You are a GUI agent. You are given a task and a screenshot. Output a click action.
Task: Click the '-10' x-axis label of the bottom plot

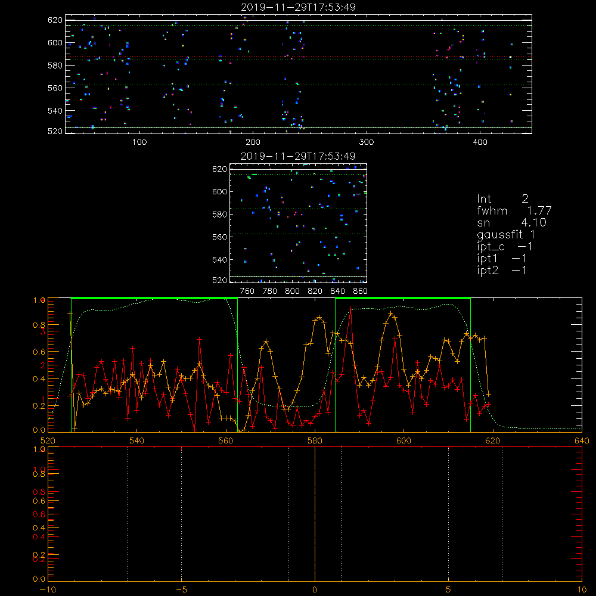click(48, 589)
